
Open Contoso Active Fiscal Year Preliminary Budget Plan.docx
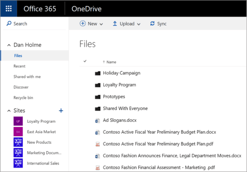159,132
